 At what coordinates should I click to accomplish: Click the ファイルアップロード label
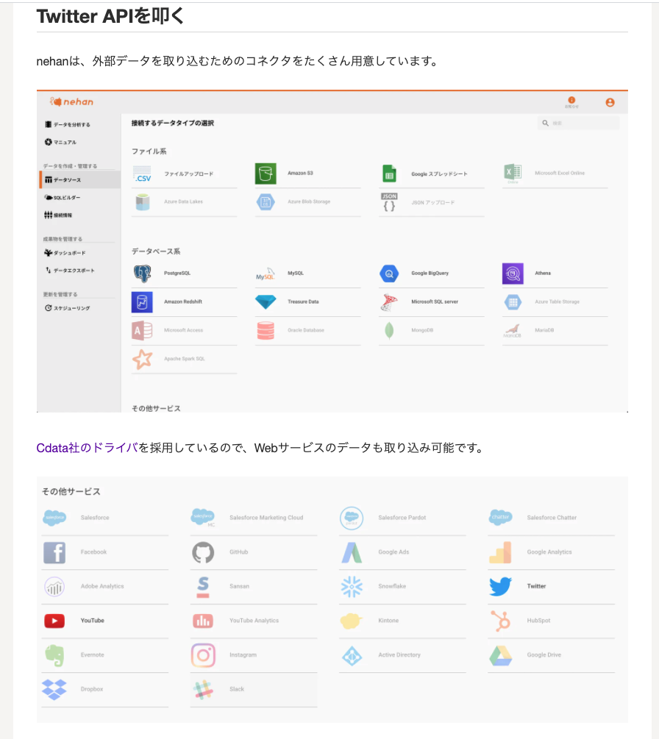[188, 174]
